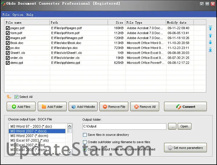Click the move-to-bottom arrow icon
The width and height of the screenshot is (217, 165).
(x=210, y=50)
